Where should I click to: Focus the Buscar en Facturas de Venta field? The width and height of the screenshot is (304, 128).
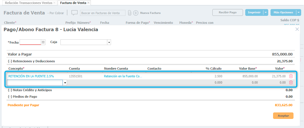[x=102, y=13]
